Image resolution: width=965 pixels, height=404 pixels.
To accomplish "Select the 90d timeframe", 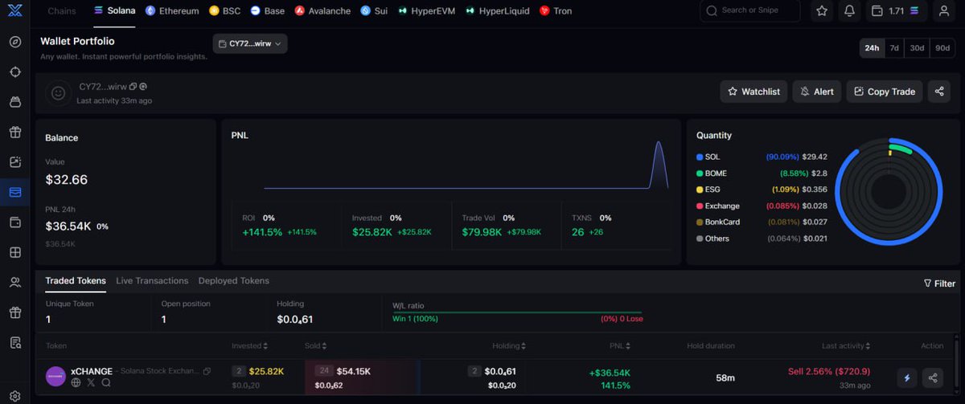I will [x=942, y=48].
